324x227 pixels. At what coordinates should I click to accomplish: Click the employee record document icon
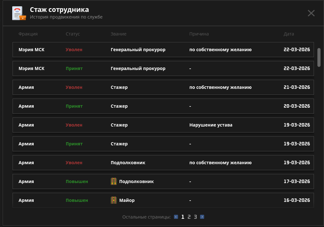pos(19,13)
